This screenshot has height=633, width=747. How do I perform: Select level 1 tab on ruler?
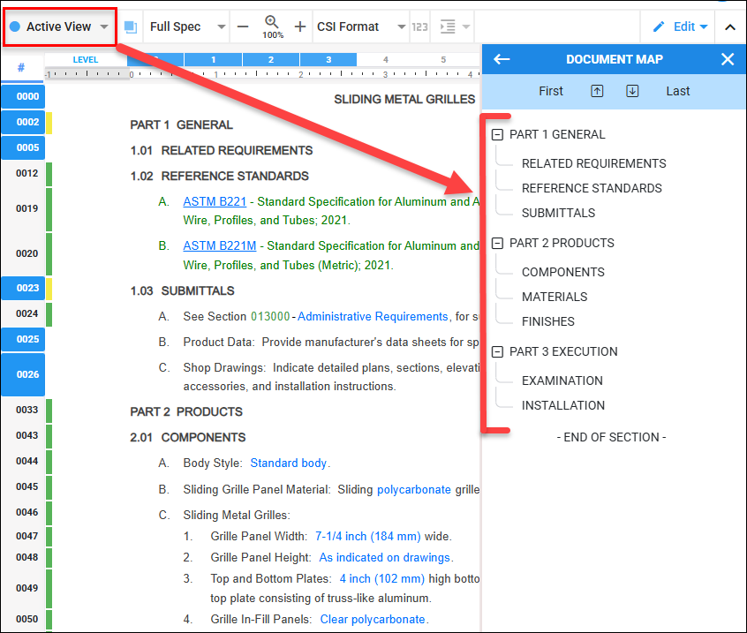click(213, 59)
